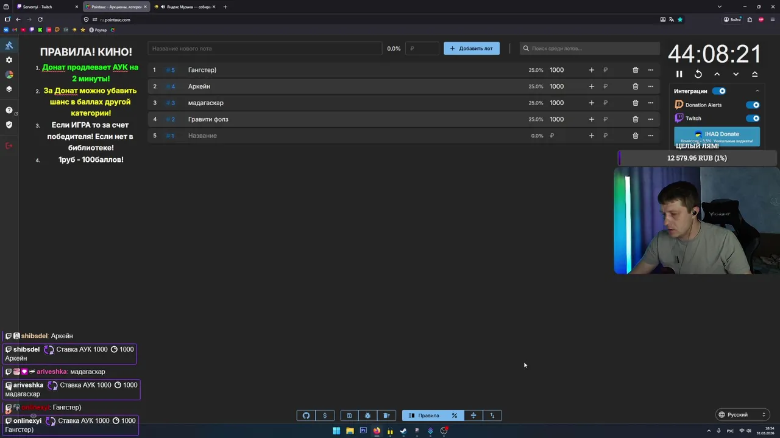Open Steam from the taskbar

(x=403, y=431)
